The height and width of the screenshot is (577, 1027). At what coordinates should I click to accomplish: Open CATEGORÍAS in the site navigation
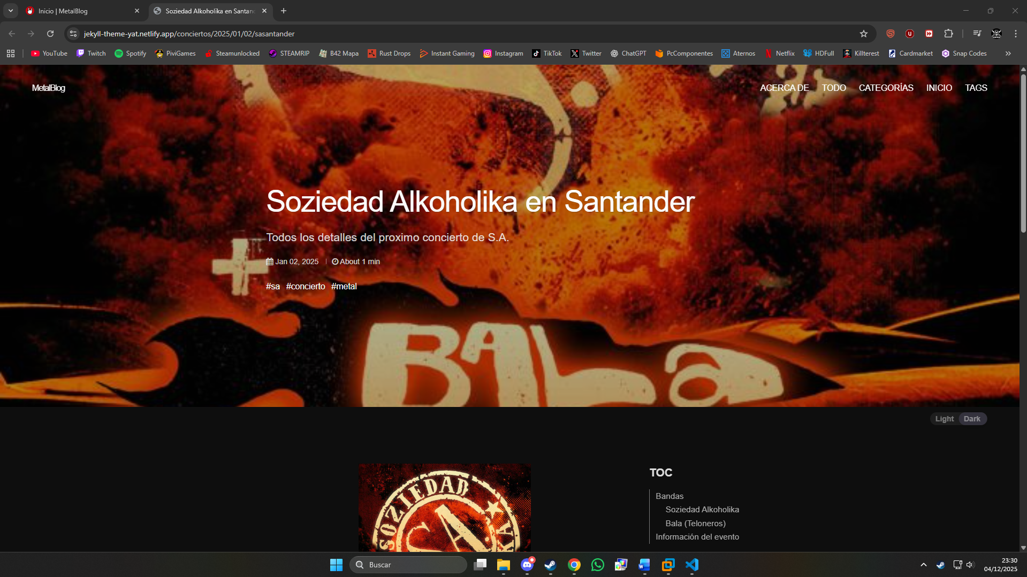coord(886,88)
